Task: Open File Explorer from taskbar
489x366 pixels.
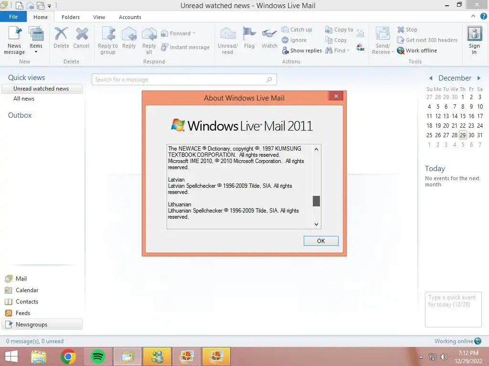Action: point(39,356)
